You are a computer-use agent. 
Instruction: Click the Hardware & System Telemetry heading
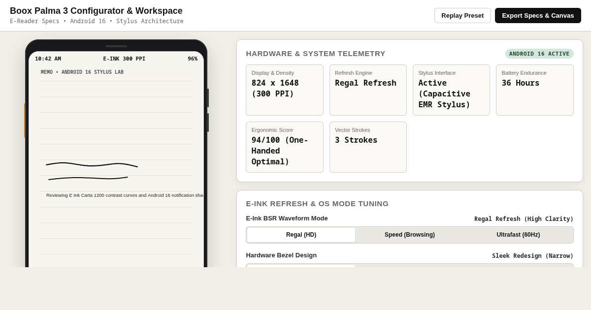pos(316,54)
